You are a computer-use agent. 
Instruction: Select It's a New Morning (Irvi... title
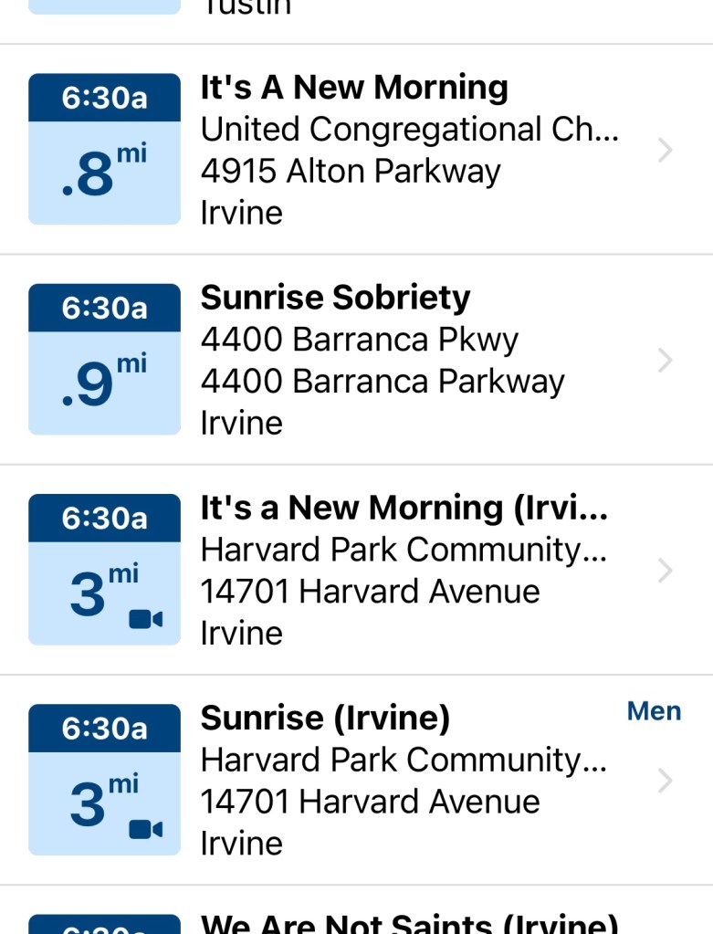point(404,508)
